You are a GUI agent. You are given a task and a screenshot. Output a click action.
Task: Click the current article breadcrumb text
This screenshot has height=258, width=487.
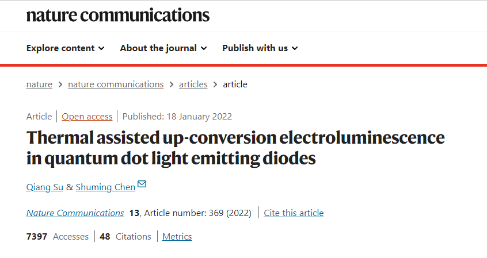[x=235, y=84]
